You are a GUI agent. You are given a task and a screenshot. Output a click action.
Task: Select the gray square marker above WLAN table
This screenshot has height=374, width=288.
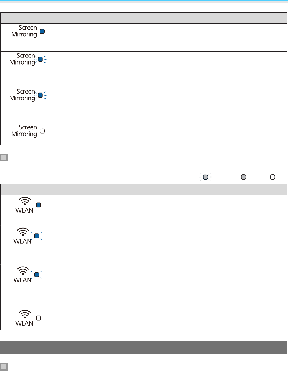click(4, 158)
